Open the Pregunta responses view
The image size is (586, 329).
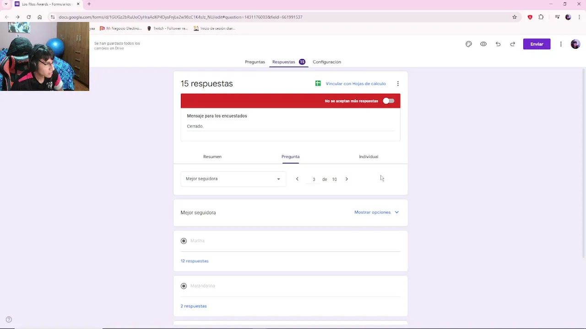point(290,157)
